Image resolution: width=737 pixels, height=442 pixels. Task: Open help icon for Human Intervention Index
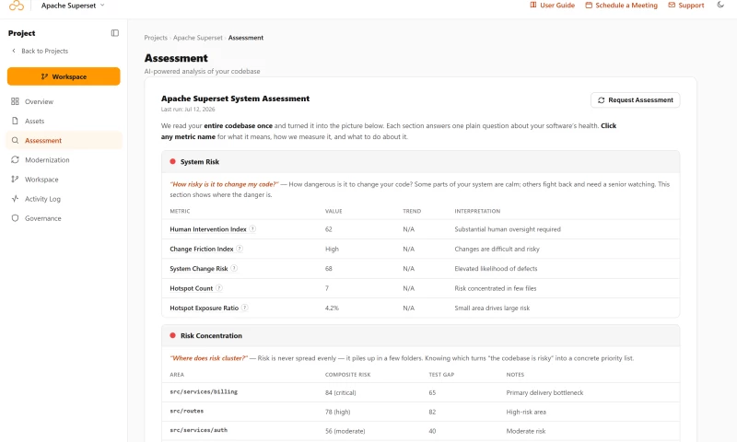coord(252,229)
